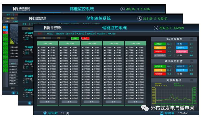The height and width of the screenshot is (117, 201).
Task: Click the sun icon beside 运行天数
Action: pos(45,113)
